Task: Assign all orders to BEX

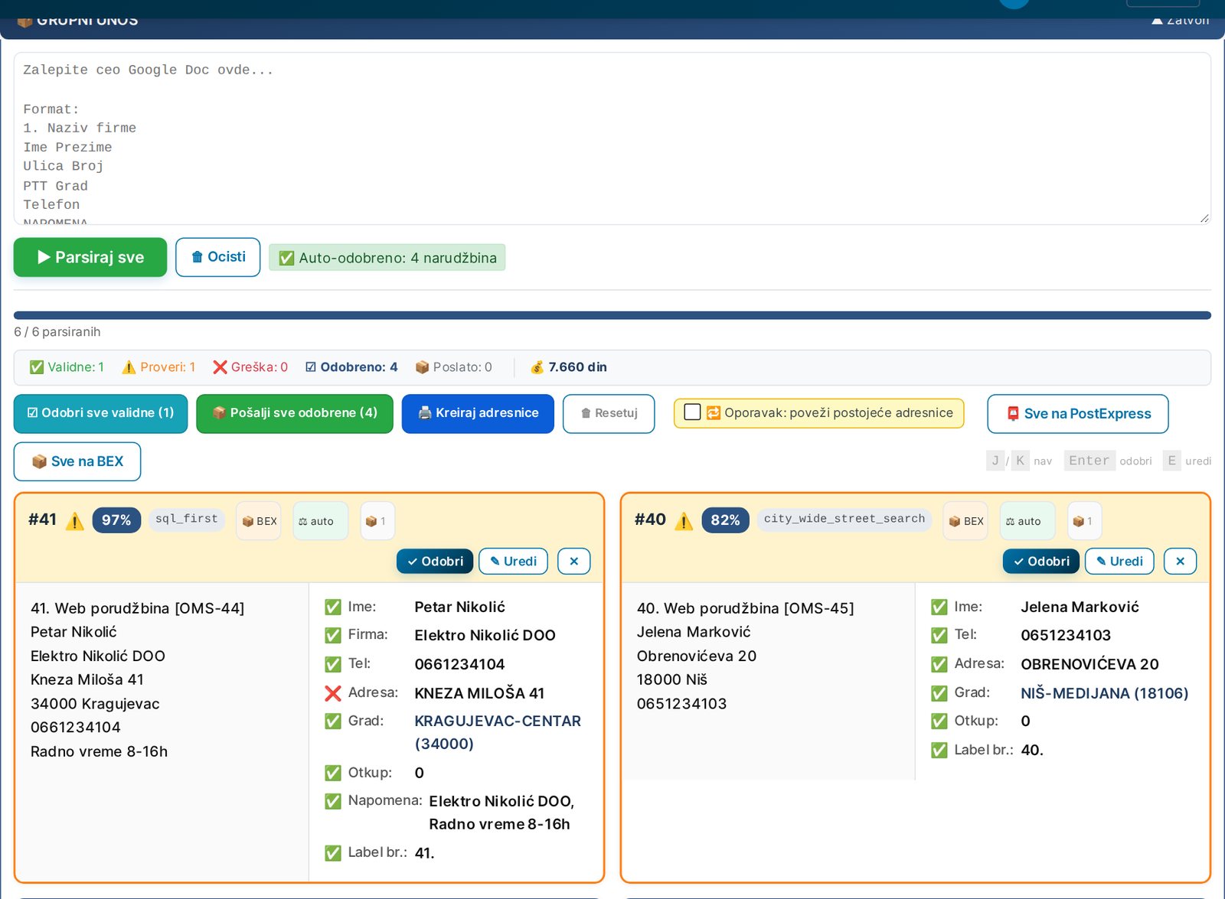Action: (77, 461)
